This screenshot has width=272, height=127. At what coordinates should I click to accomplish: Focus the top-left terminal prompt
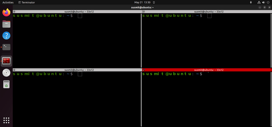(x=43, y=16)
